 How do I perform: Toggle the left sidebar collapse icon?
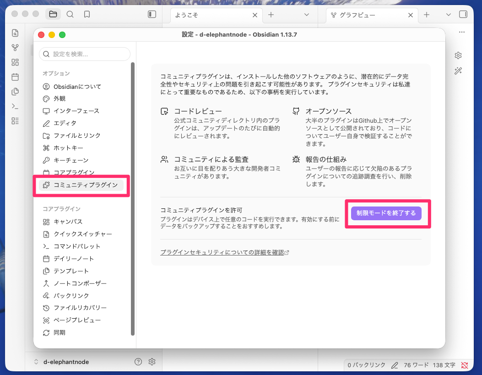tap(152, 14)
